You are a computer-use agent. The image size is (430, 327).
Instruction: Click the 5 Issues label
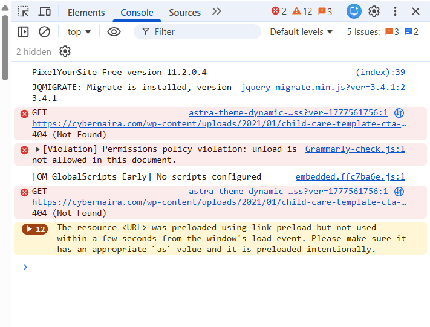363,32
